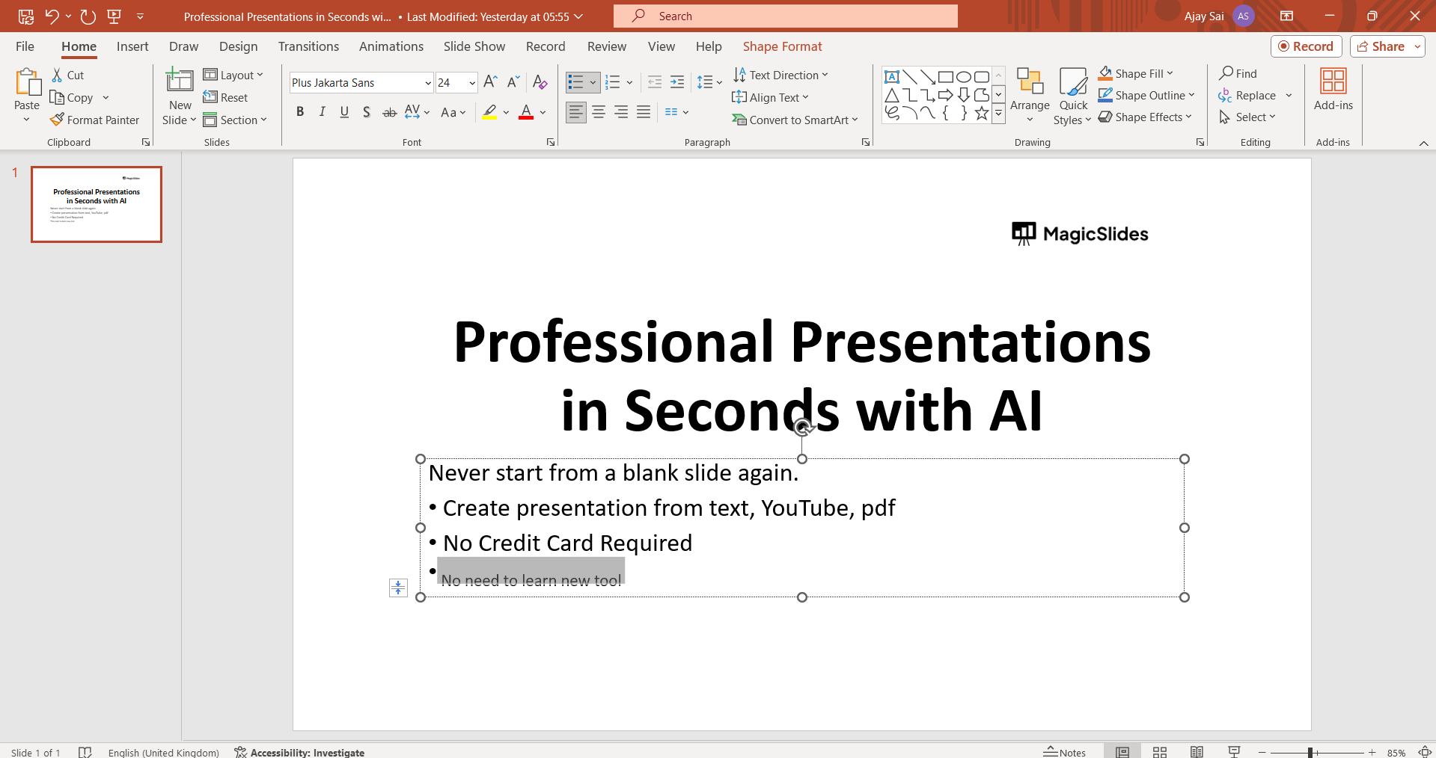Open the Design tab
1436x758 pixels.
[238, 46]
